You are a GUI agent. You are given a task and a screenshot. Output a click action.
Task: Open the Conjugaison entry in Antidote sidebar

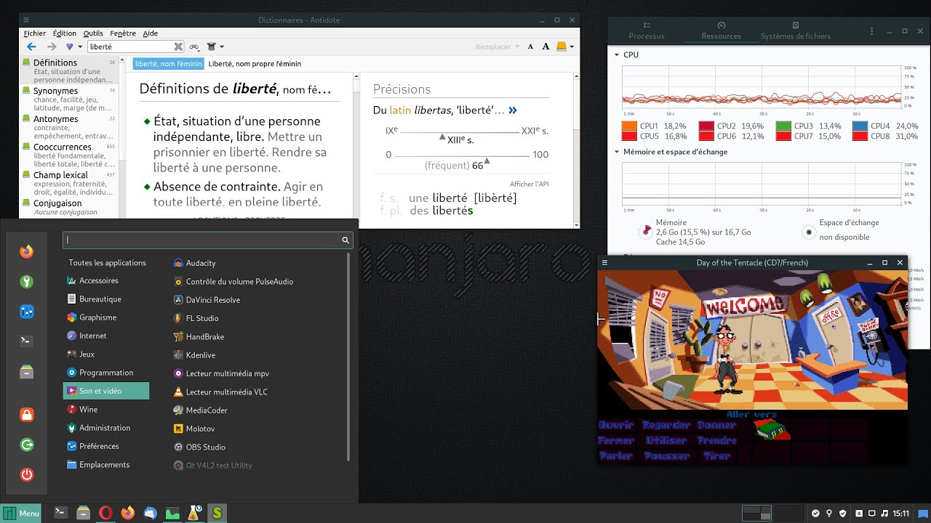click(x=69, y=208)
